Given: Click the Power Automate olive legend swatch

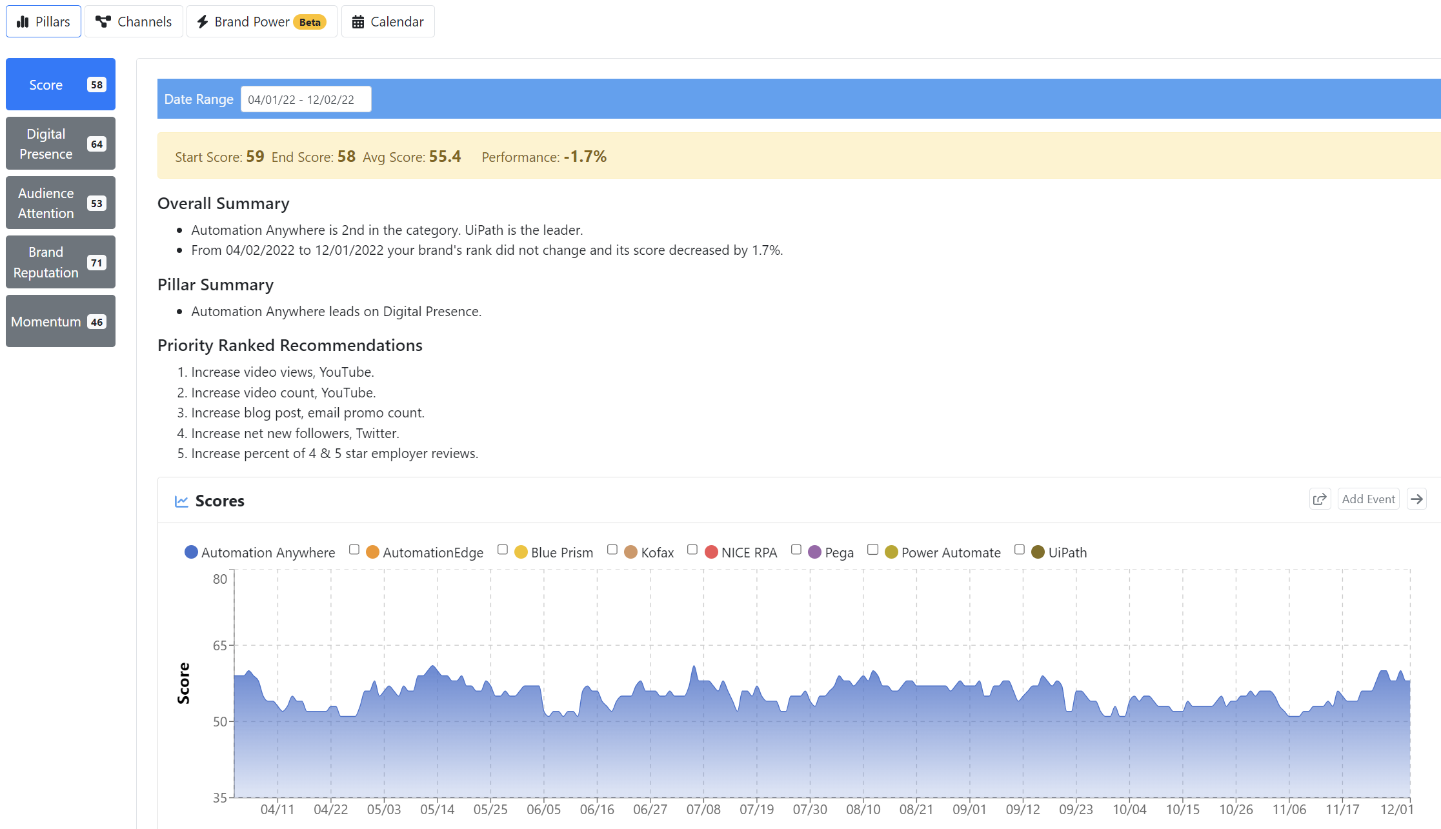Looking at the screenshot, I should point(891,552).
